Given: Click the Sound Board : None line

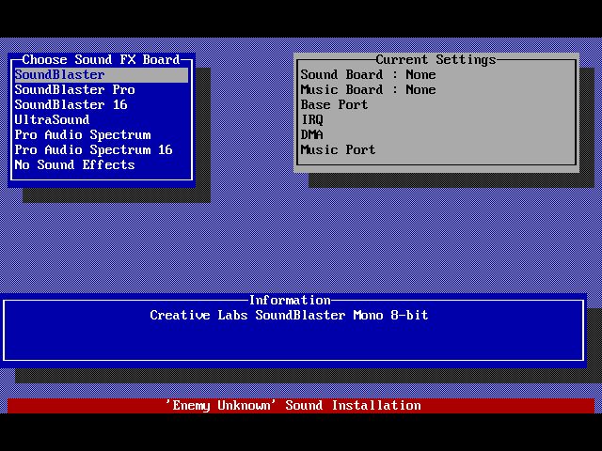Looking at the screenshot, I should (x=368, y=74).
